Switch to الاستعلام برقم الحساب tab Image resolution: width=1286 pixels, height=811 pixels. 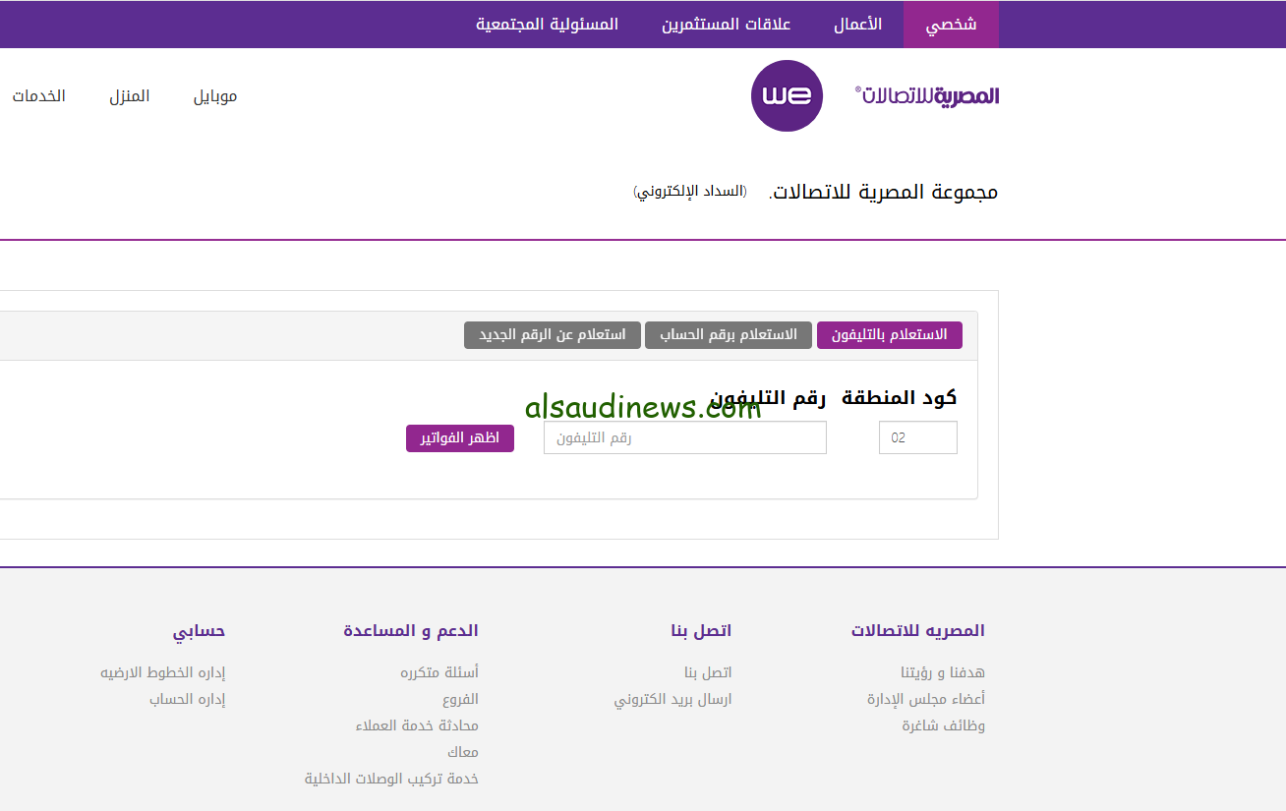[x=729, y=335]
